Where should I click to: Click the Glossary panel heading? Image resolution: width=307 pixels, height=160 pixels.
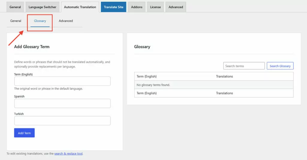142,47
